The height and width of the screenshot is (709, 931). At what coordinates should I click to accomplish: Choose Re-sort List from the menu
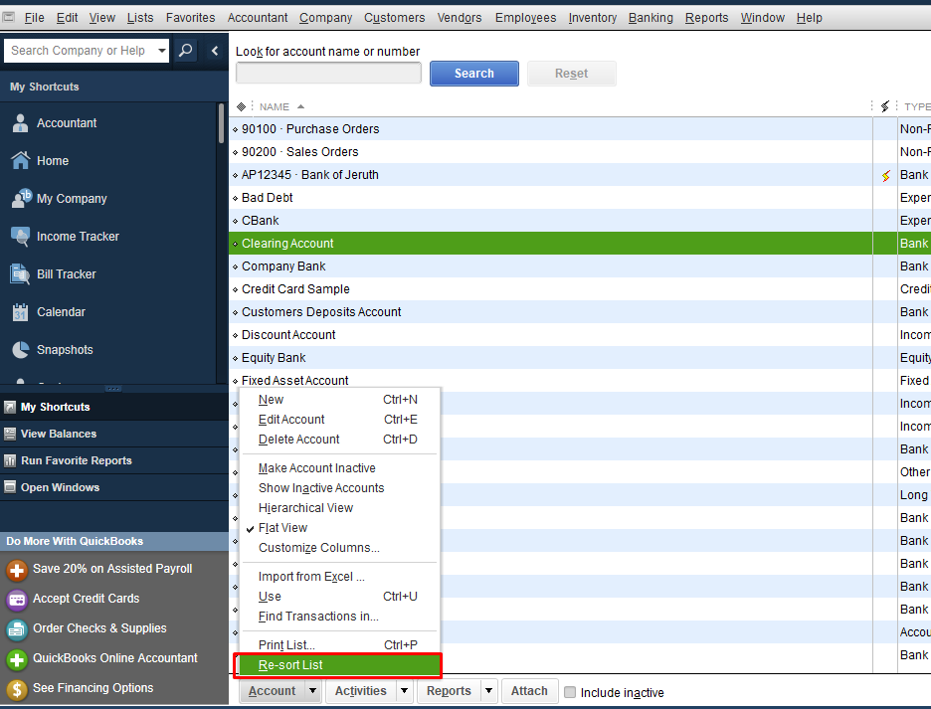[x=338, y=665]
